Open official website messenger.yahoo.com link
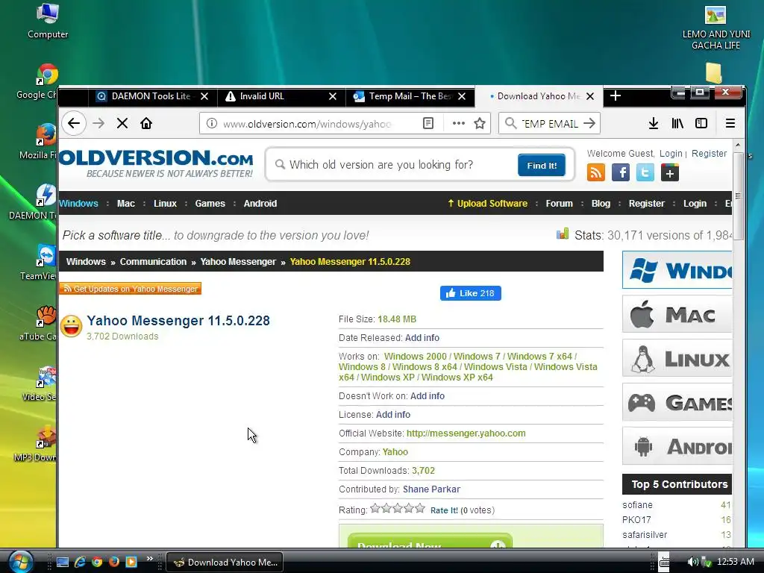 (466, 433)
